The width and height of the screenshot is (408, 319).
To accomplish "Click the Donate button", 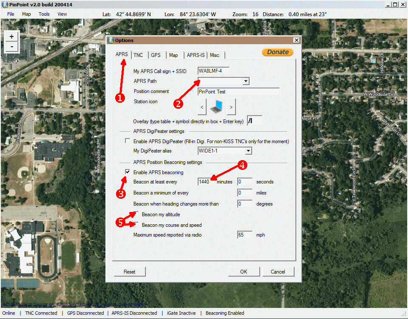I will pos(278,52).
